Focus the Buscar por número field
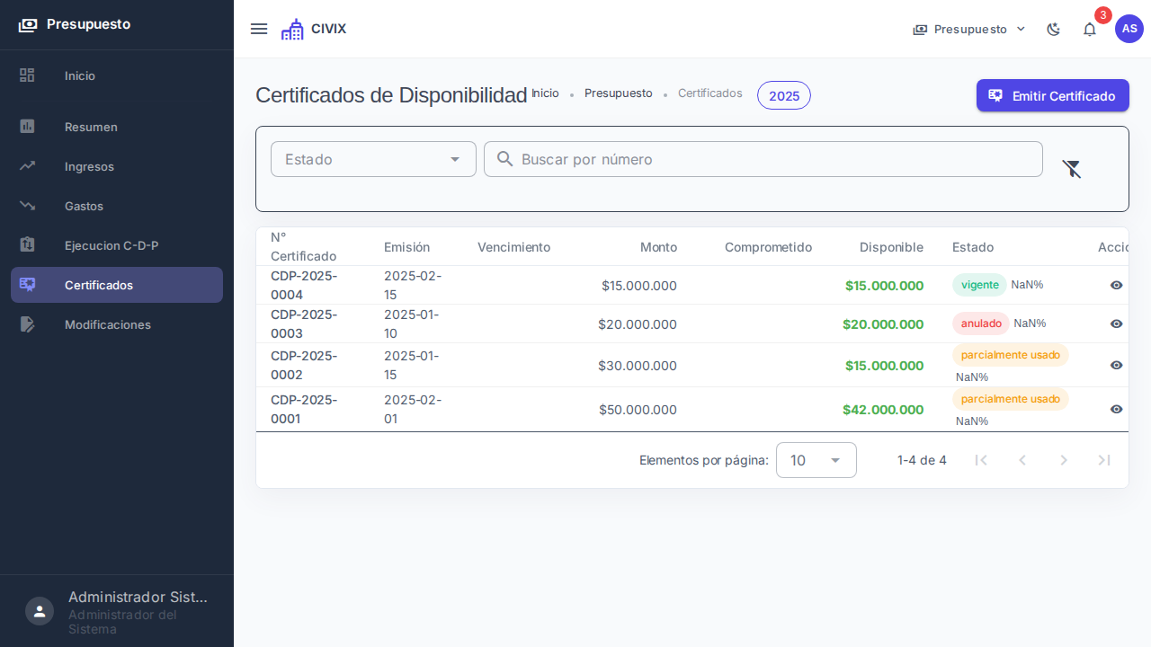 pos(763,159)
